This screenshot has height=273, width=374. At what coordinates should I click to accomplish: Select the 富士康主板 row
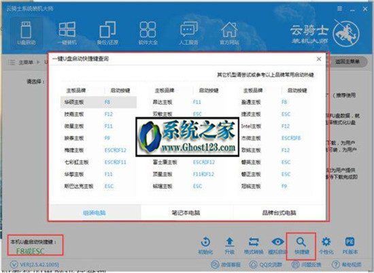[187, 162]
